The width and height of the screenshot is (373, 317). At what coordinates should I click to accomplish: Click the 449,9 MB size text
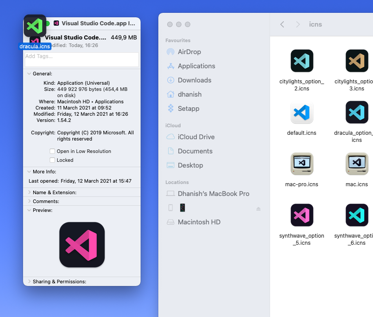(124, 38)
